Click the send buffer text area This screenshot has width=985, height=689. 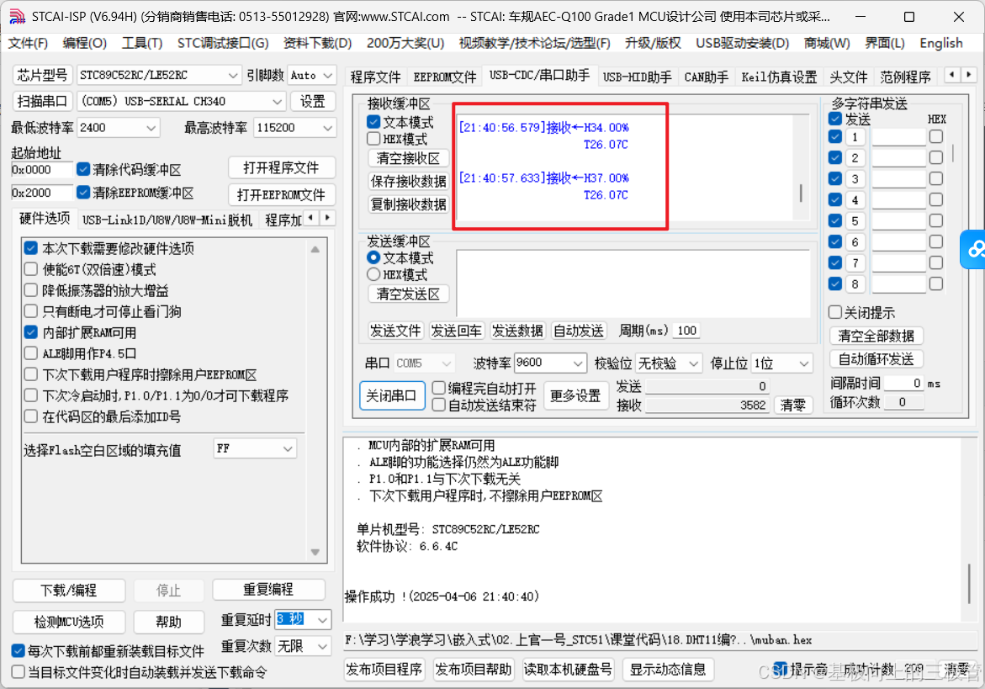pos(633,284)
